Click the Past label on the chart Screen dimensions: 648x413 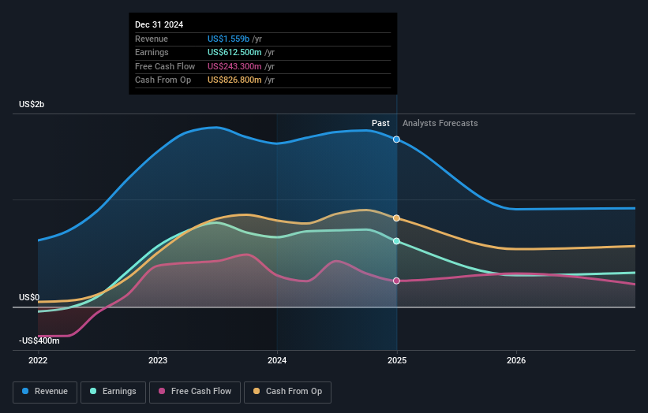(x=380, y=123)
